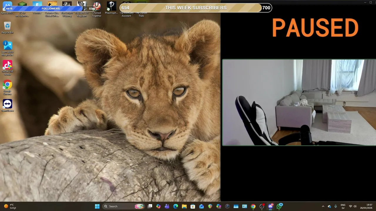Select the Chained Together desktop shortcut
Viewport: 376px width, 211px height.
[96, 9]
